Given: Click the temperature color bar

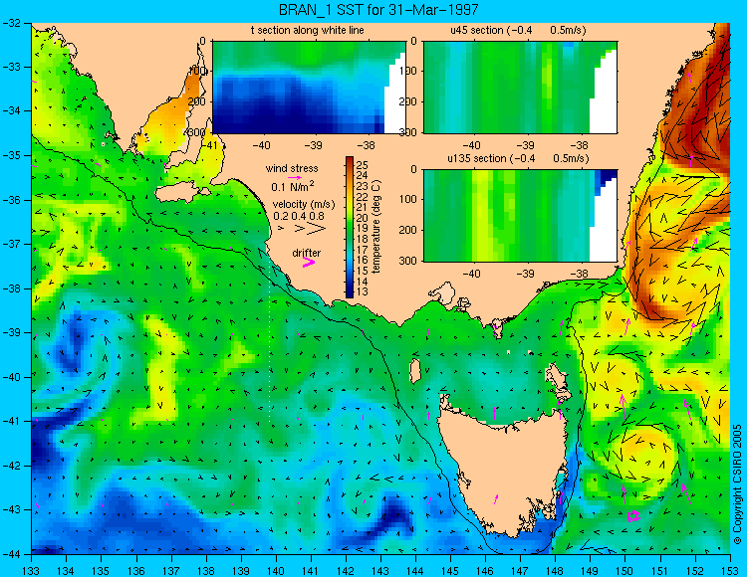Looking at the screenshot, I should [x=350, y=227].
